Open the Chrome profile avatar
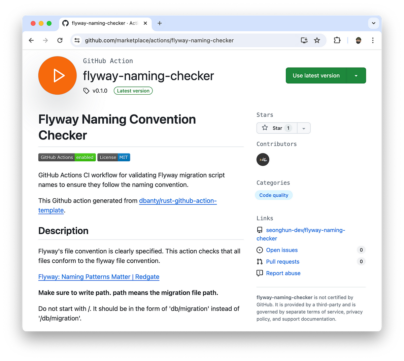This screenshot has width=404, height=361. click(x=359, y=40)
